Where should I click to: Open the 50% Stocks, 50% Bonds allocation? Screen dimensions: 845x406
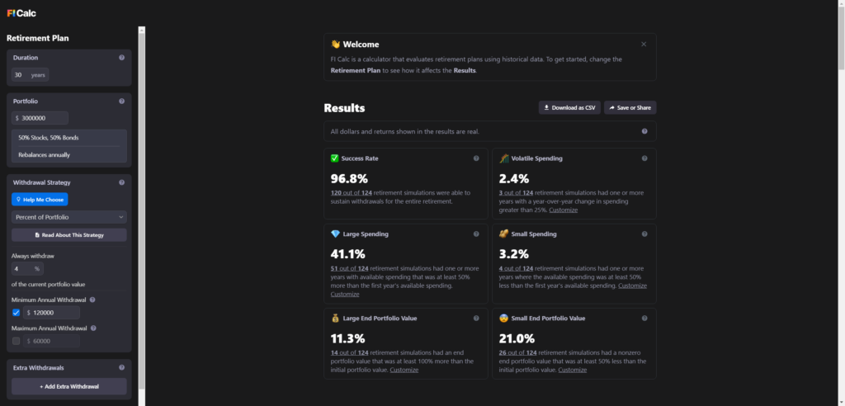tap(69, 137)
